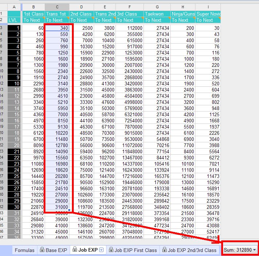259x256 pixels.
Task: Click the 'Taekwon' header cell
Action: pos(157,14)
